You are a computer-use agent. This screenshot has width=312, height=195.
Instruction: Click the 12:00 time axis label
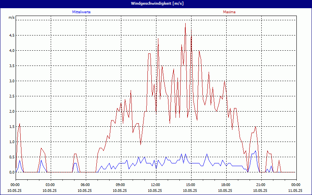click(x=156, y=185)
